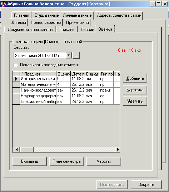Click the Удалить button
Viewport: 169px width, 192px height.
pos(135,101)
